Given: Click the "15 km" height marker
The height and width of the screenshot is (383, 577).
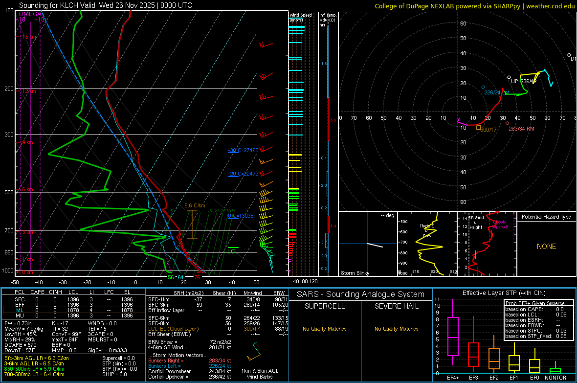Looking at the screenshot, I should [x=29, y=37].
